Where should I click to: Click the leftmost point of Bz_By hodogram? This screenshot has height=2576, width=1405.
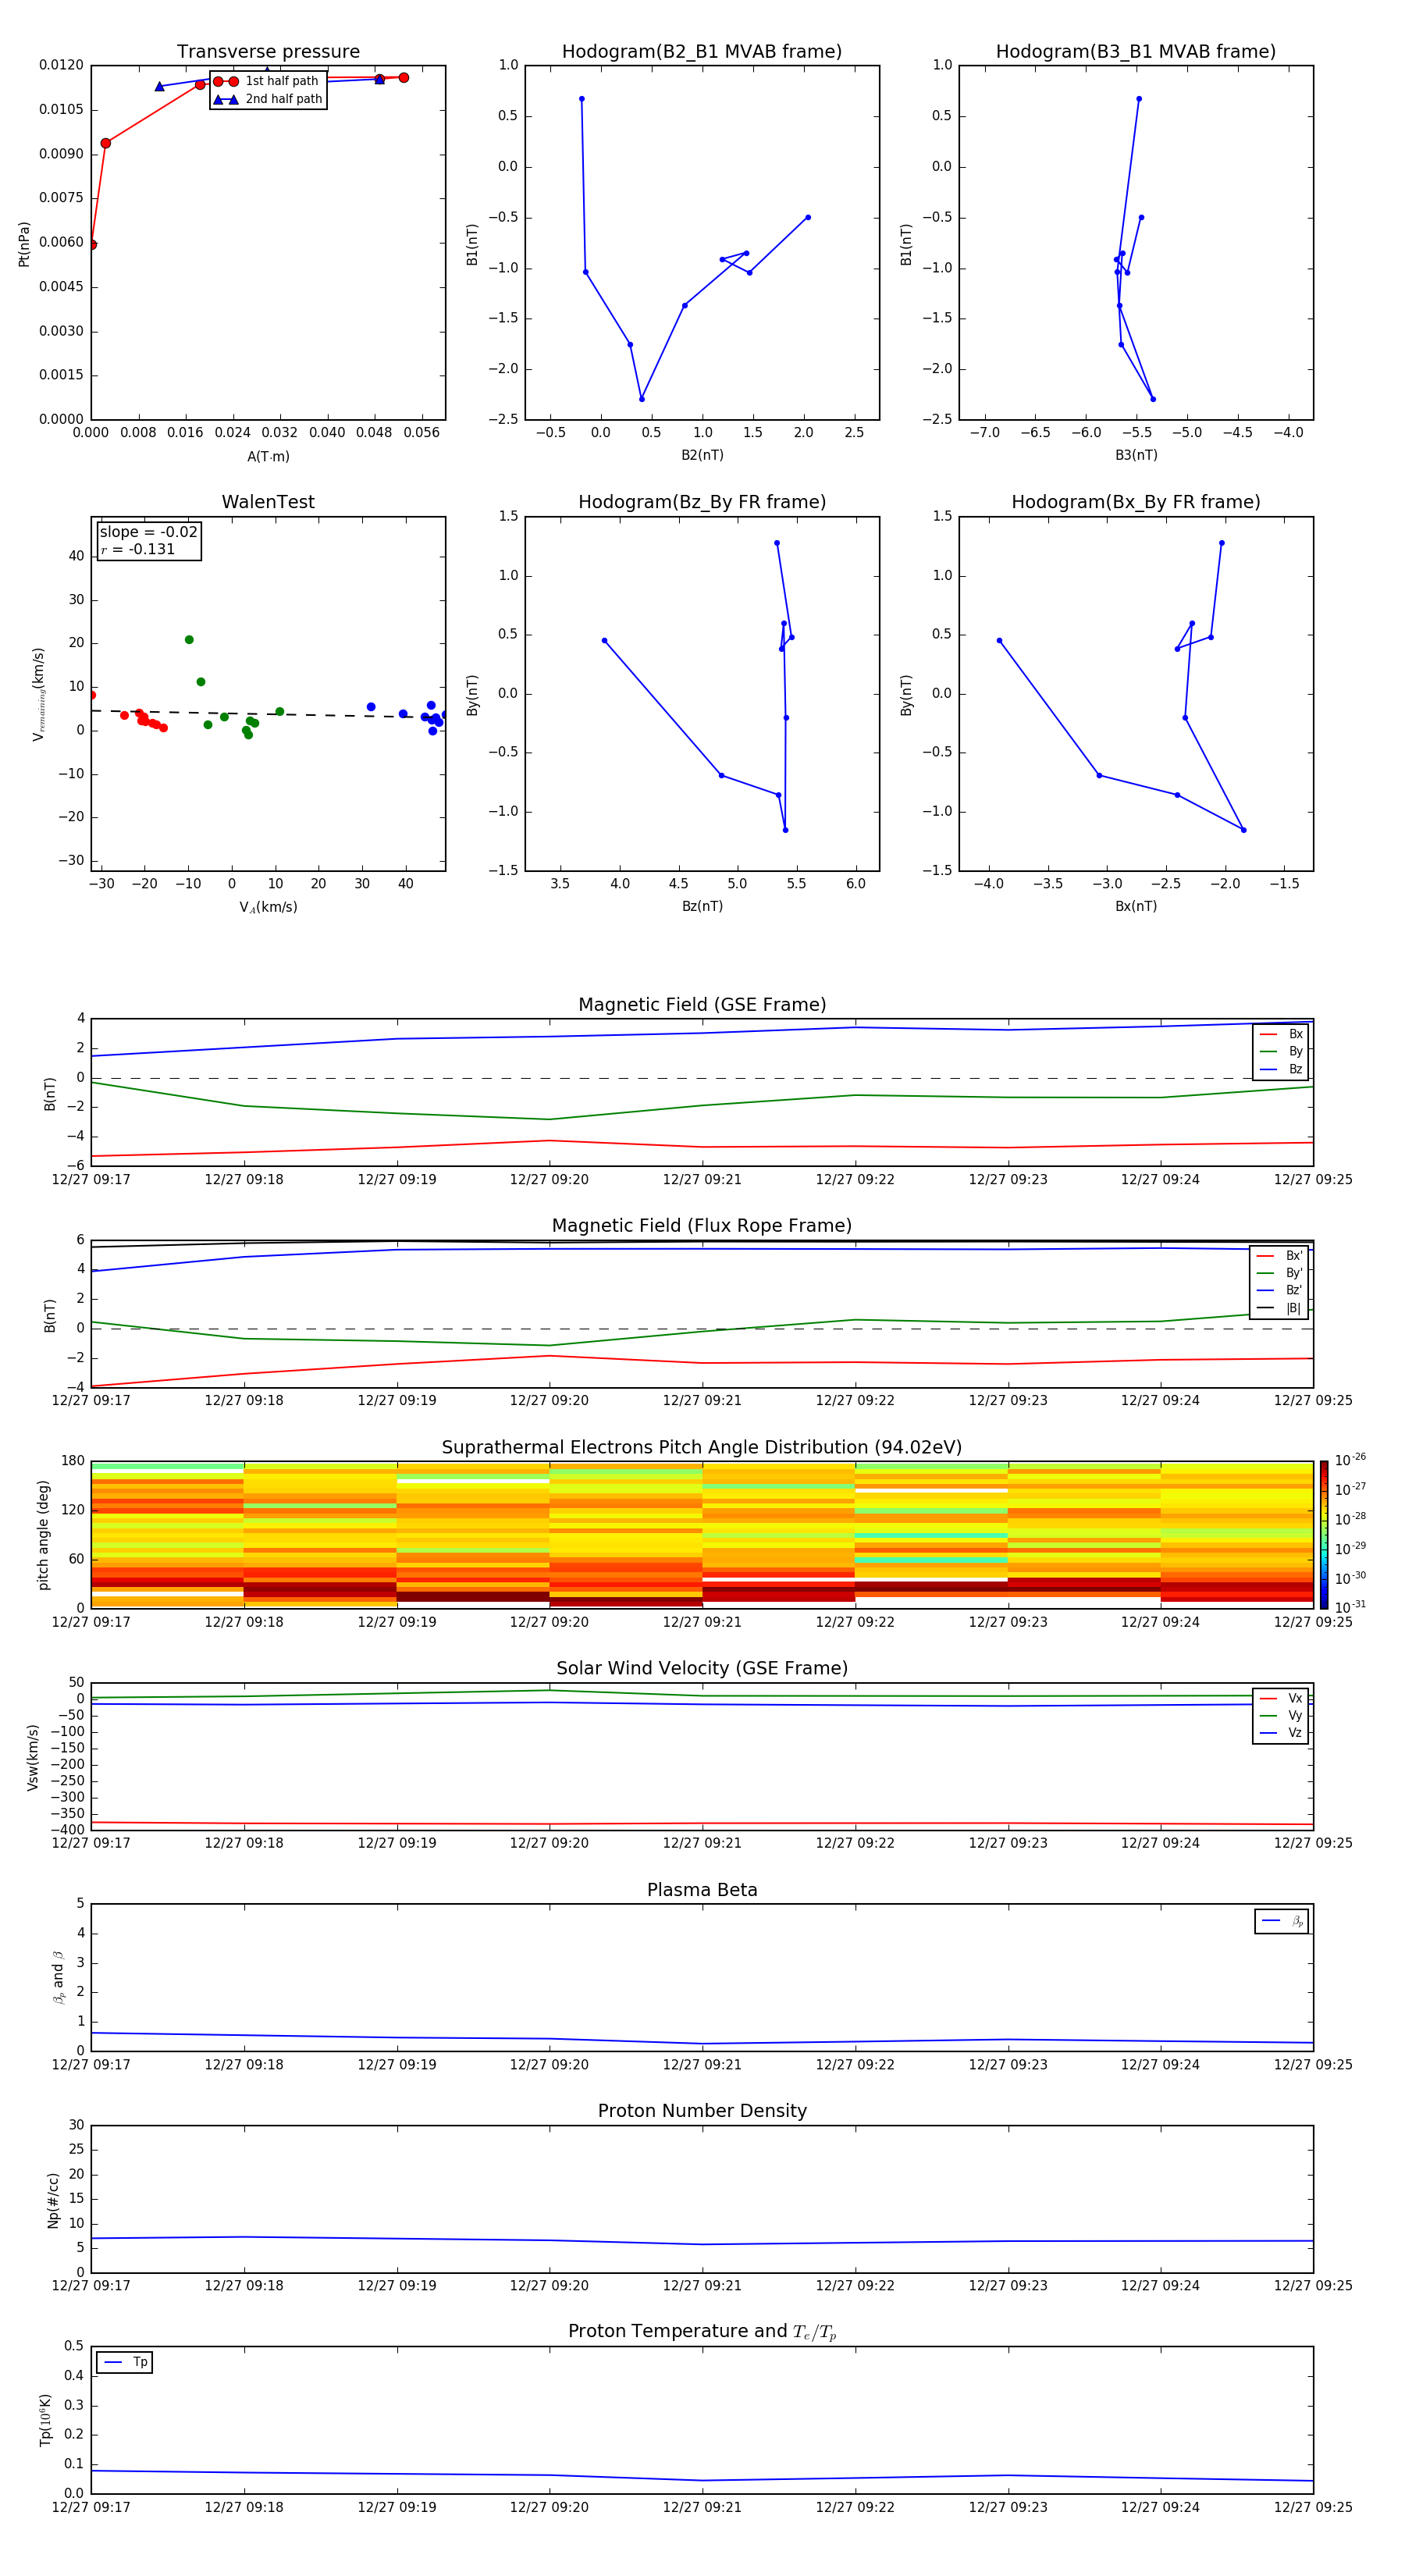point(604,640)
